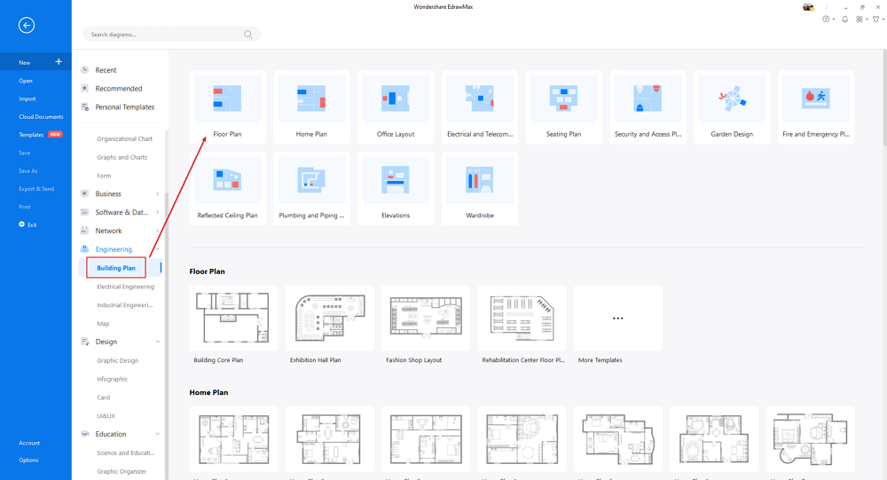Select Science and Education subcategory
887x480 pixels.
tap(125, 452)
